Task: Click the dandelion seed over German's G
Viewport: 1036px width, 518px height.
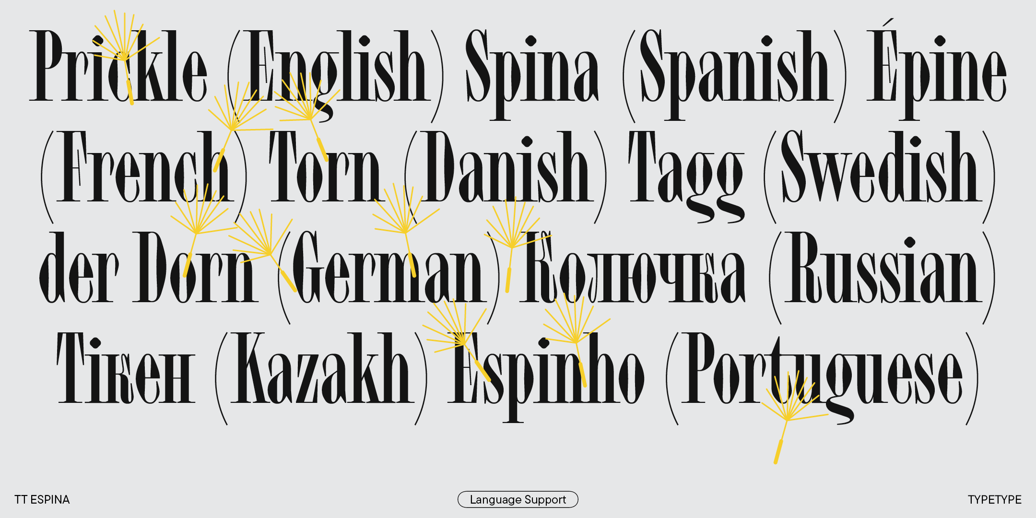Action: 270,253
